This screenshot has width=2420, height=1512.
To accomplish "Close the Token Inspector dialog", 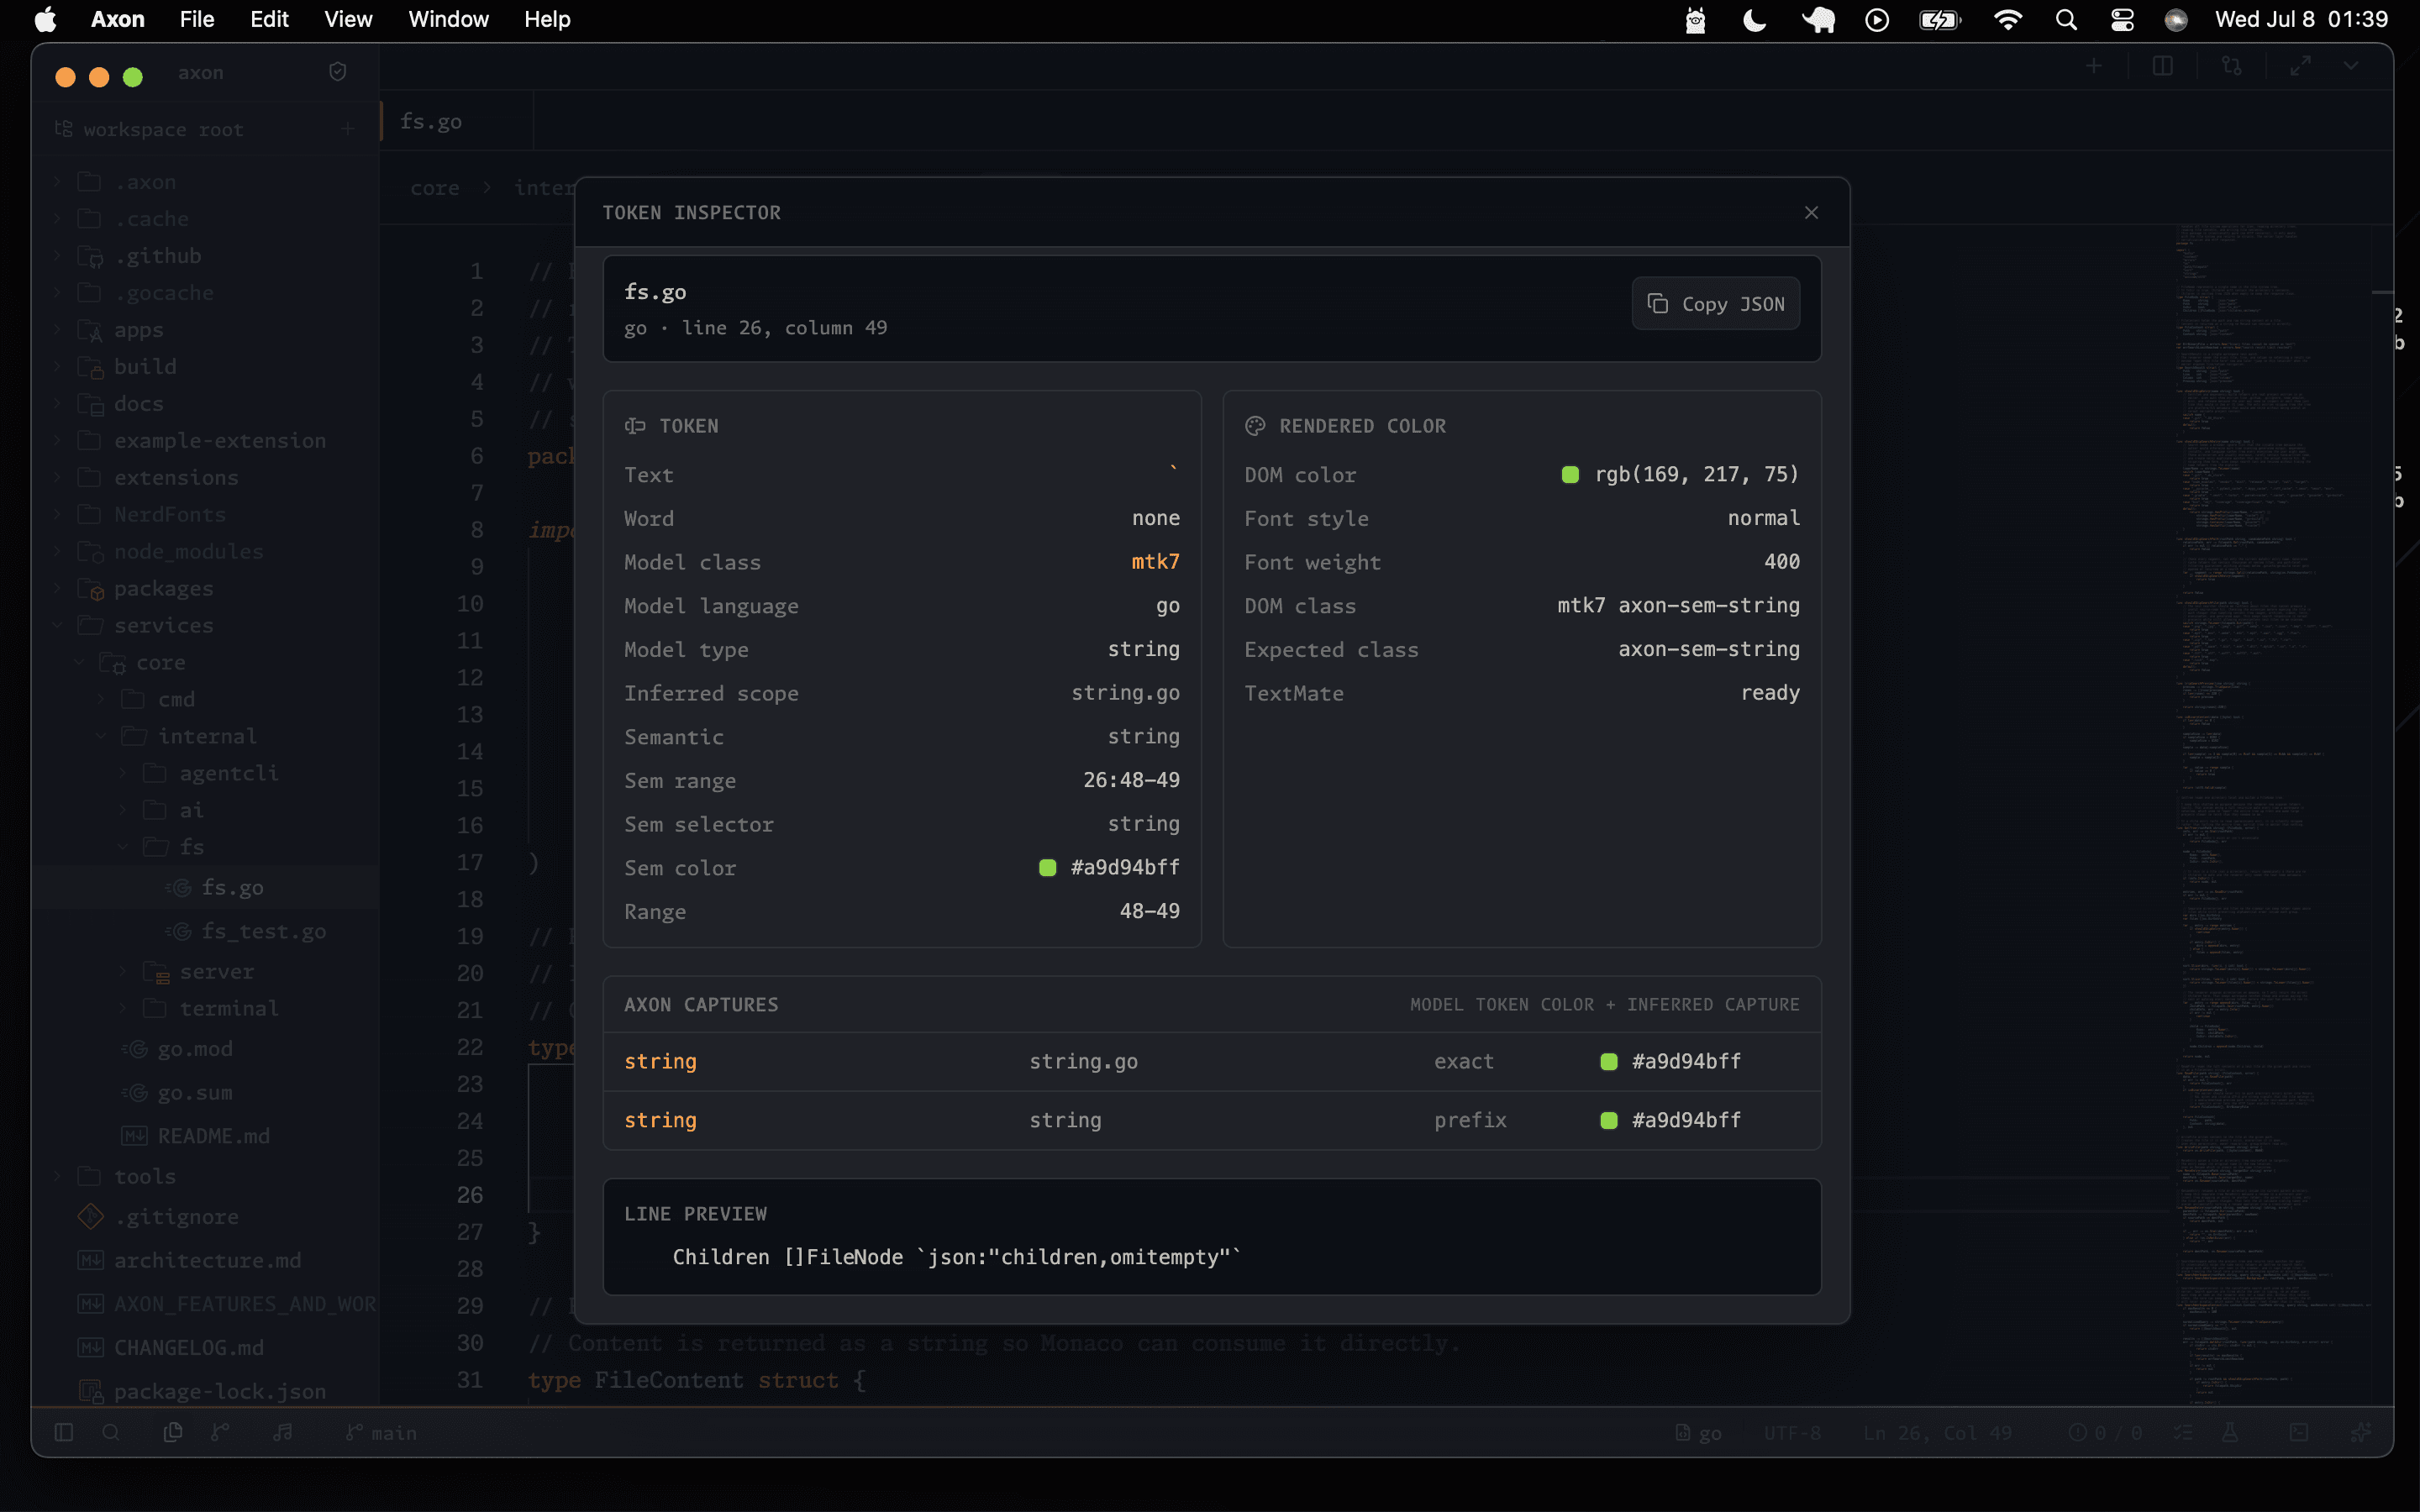I will pyautogui.click(x=1811, y=212).
